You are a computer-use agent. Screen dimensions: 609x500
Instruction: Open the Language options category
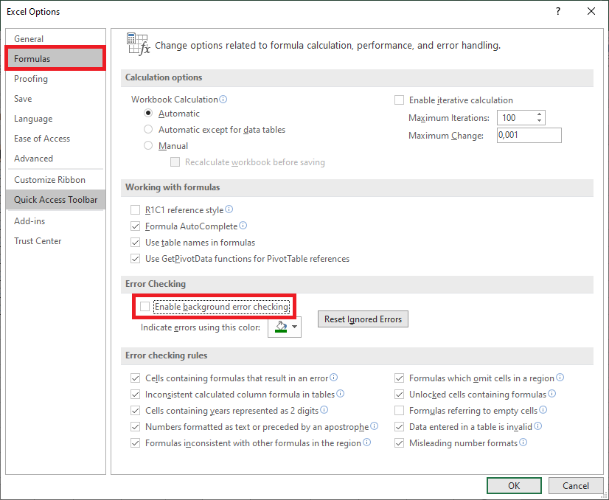point(55,119)
